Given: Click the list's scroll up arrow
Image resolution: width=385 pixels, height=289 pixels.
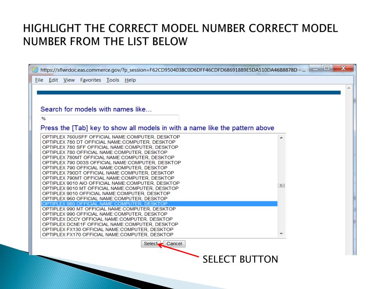Looking at the screenshot, I should [281, 138].
